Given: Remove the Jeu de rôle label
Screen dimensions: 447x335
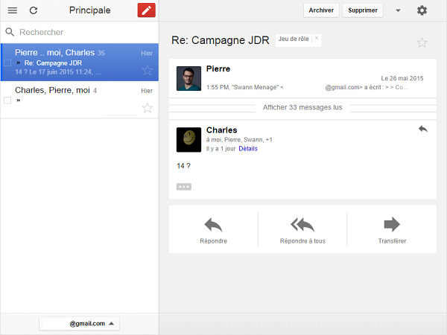Looking at the screenshot, I should pos(317,38).
